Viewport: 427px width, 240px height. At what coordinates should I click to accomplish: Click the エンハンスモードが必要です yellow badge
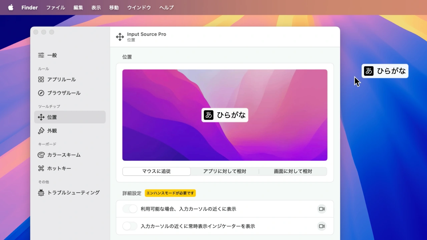[x=170, y=193]
